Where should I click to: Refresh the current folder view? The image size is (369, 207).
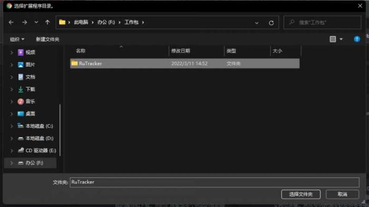[271, 23]
